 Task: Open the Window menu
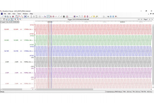tap(25, 14)
